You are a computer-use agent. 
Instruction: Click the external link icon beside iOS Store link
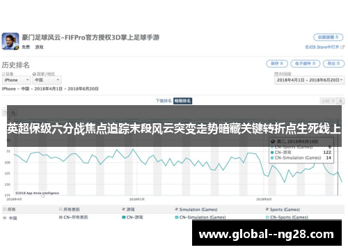pos(342,47)
